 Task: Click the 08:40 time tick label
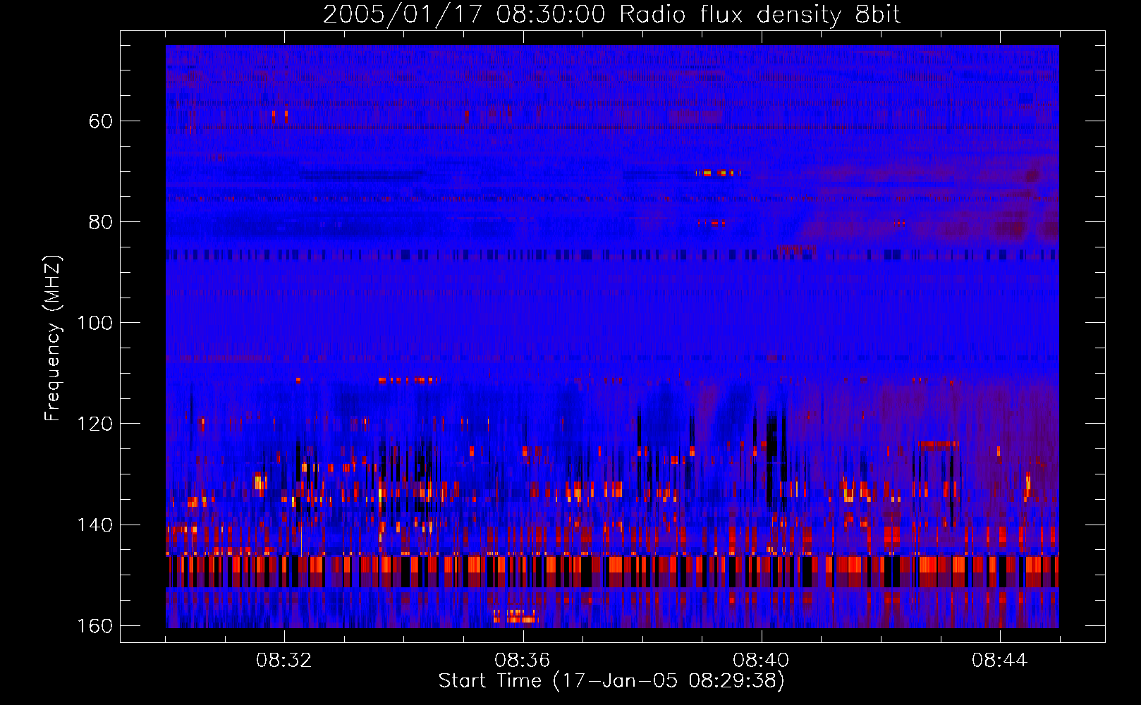point(761,661)
